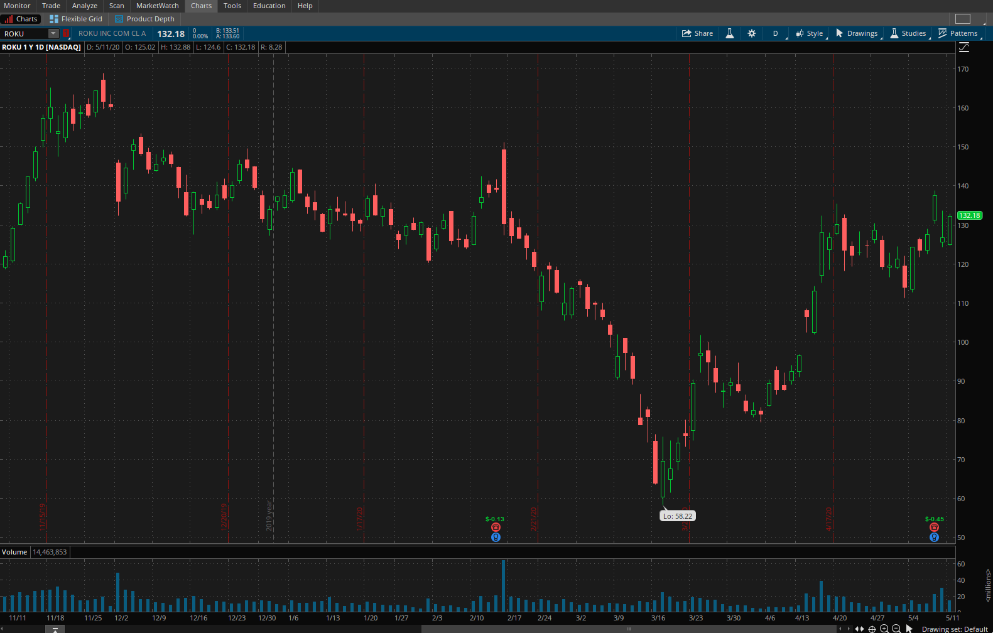Click the Lo: 58.22 price bubble

[x=678, y=516]
